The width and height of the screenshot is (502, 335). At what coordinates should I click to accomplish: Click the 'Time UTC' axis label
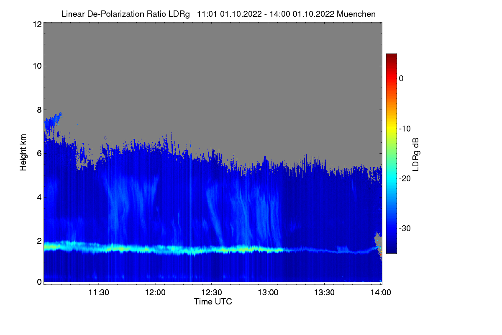[x=213, y=301]
